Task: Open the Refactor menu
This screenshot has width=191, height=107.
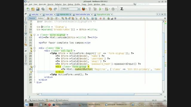Action: 58,4
